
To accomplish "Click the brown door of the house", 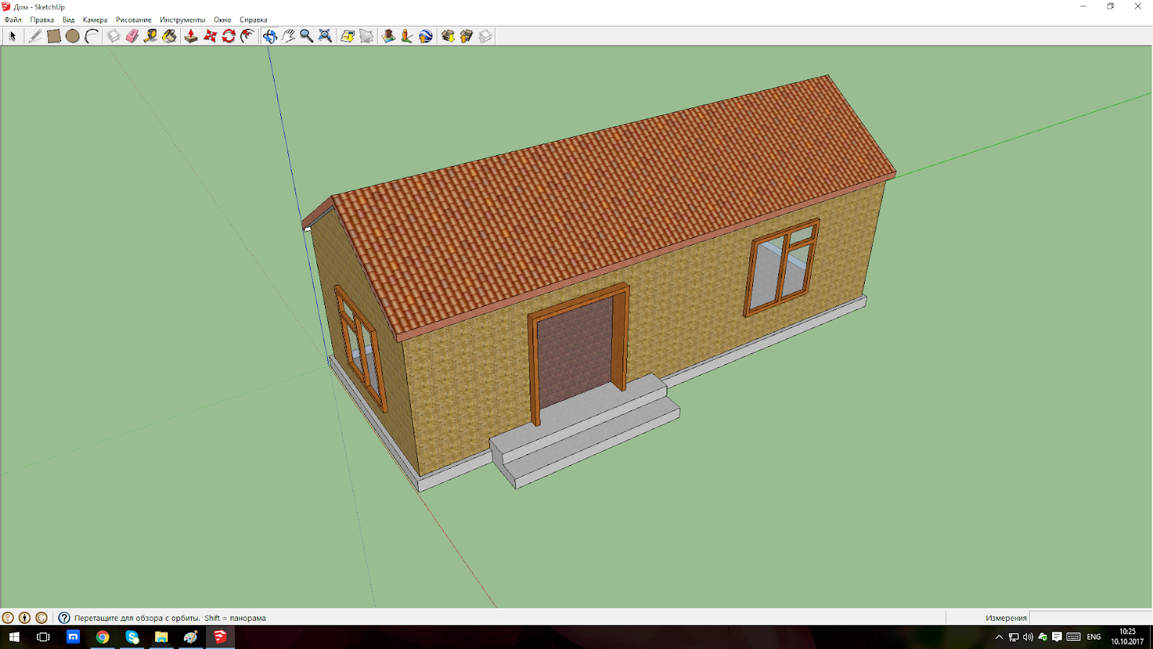I will click(575, 352).
